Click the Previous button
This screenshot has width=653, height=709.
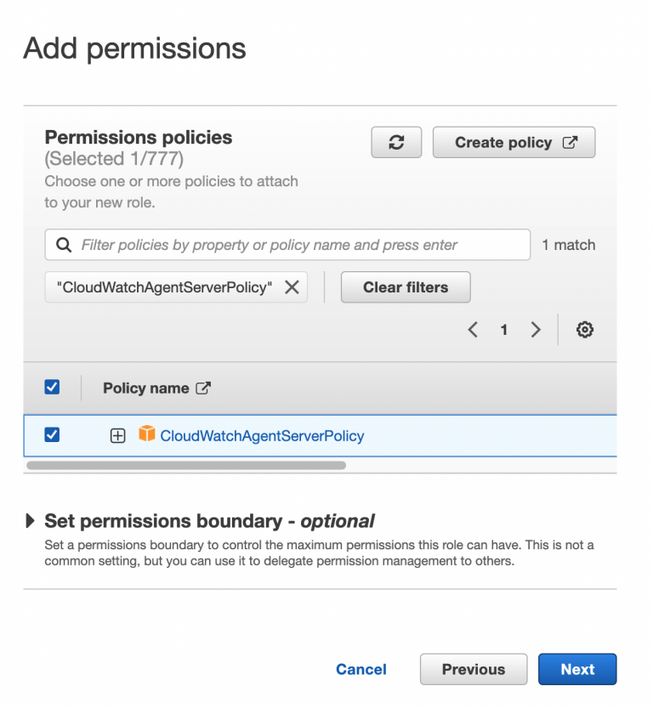pos(474,669)
